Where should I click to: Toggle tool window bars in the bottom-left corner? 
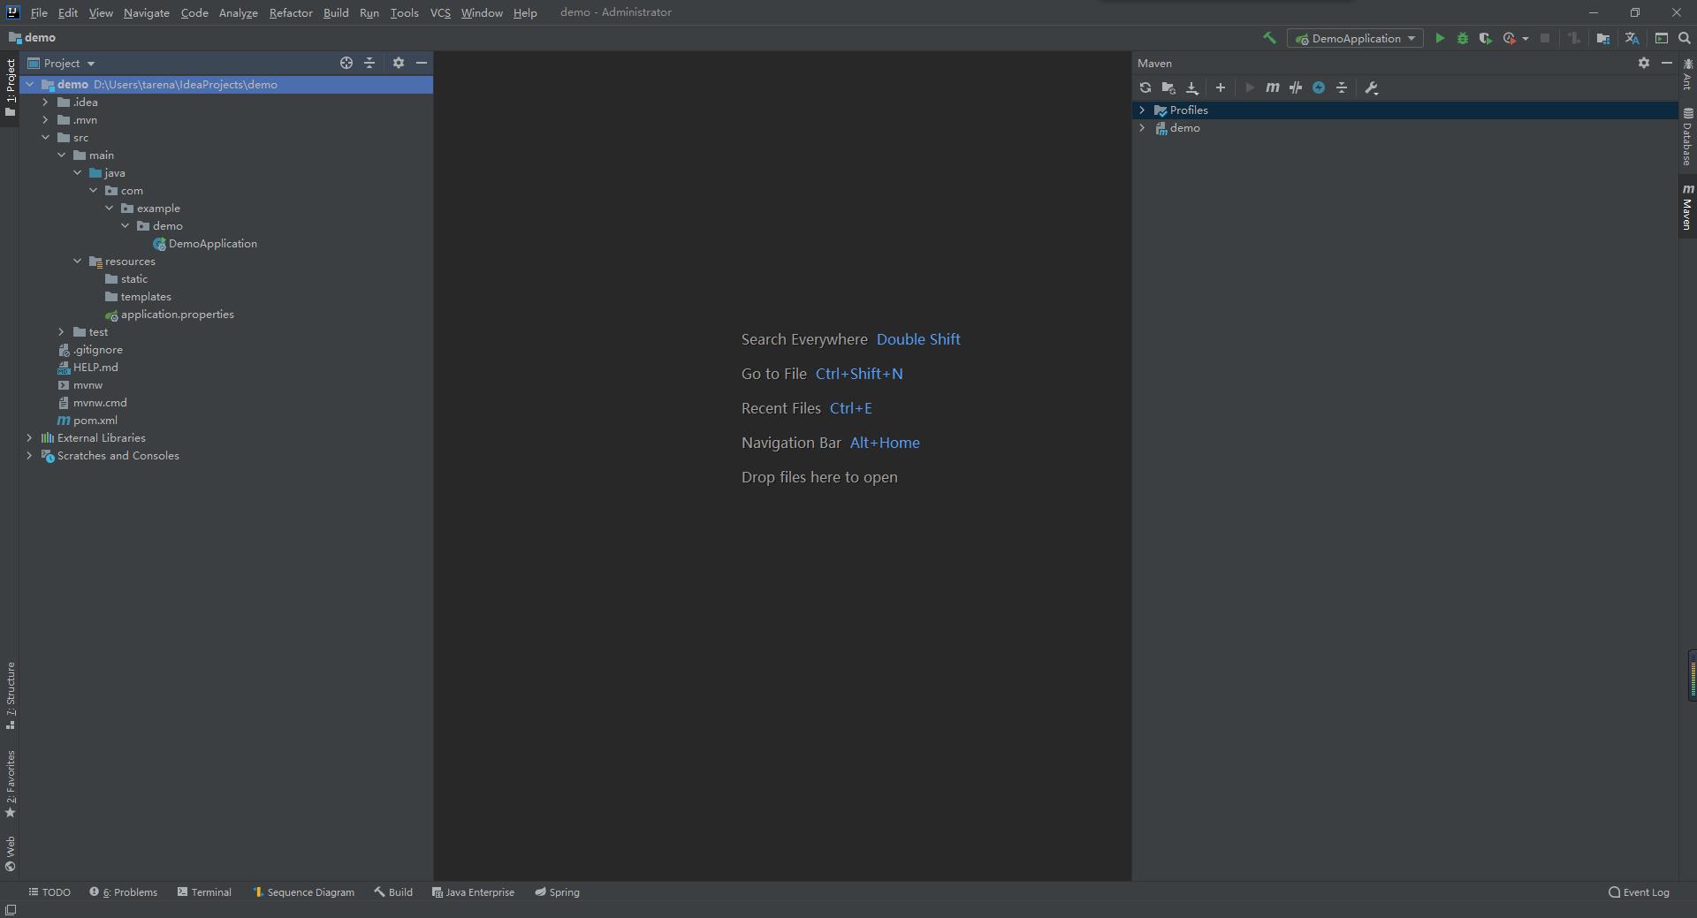tap(11, 910)
